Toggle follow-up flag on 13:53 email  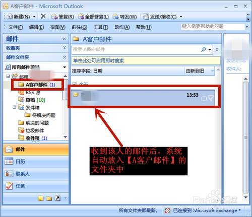point(211,98)
